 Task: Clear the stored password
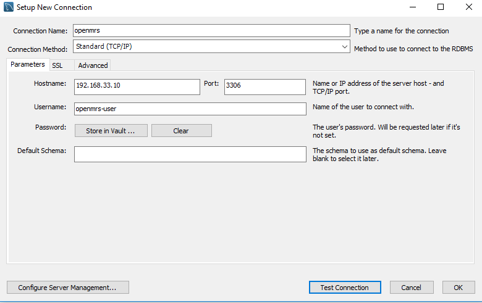click(x=181, y=131)
